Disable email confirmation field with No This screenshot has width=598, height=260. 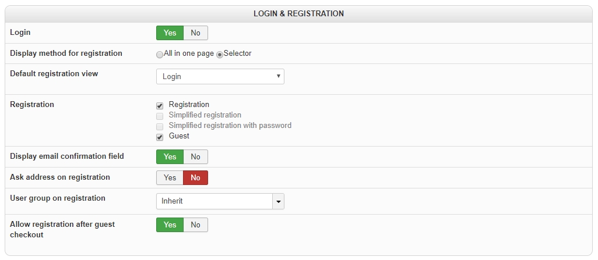(x=195, y=157)
